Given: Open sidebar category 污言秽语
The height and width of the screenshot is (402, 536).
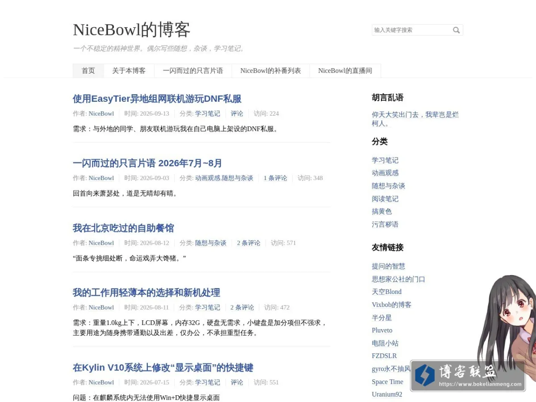Looking at the screenshot, I should coord(385,224).
